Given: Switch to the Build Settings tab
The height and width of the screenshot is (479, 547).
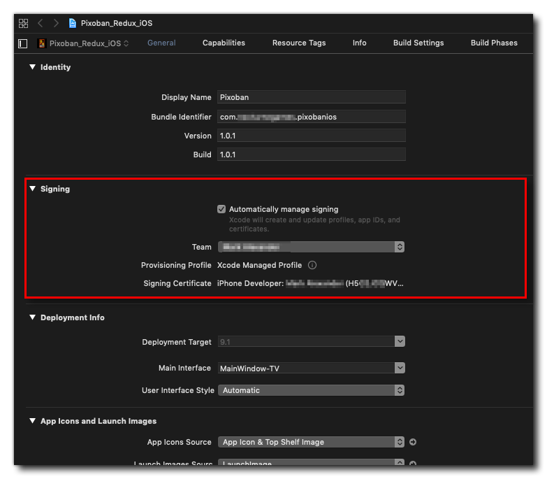Looking at the screenshot, I should point(418,43).
